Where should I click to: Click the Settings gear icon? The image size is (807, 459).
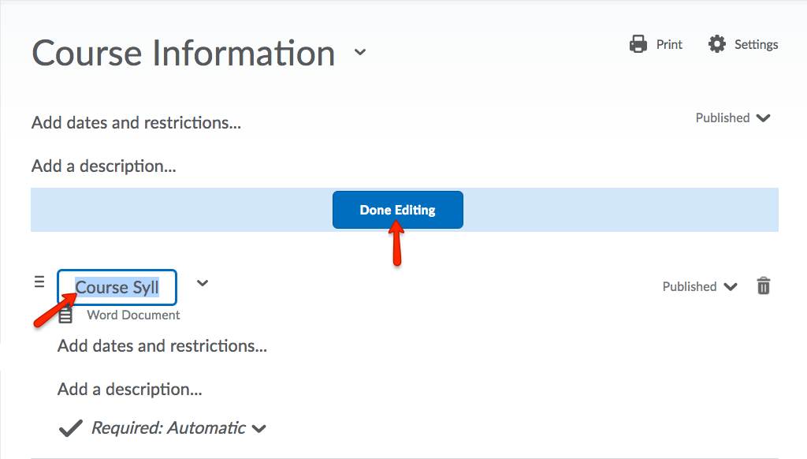[716, 44]
